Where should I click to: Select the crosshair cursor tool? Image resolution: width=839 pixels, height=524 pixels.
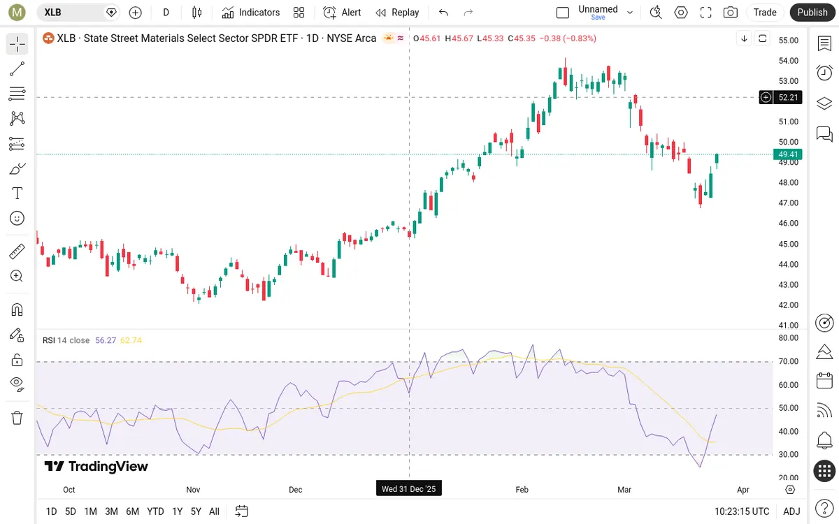pos(17,44)
